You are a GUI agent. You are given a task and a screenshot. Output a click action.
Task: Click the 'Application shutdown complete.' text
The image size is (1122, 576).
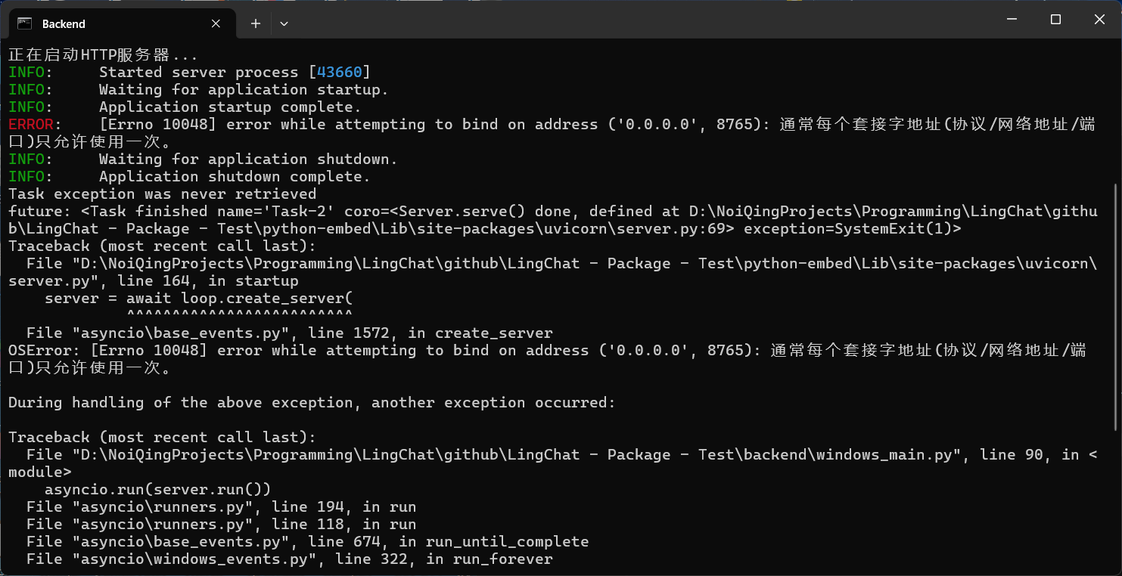pyautogui.click(x=235, y=177)
